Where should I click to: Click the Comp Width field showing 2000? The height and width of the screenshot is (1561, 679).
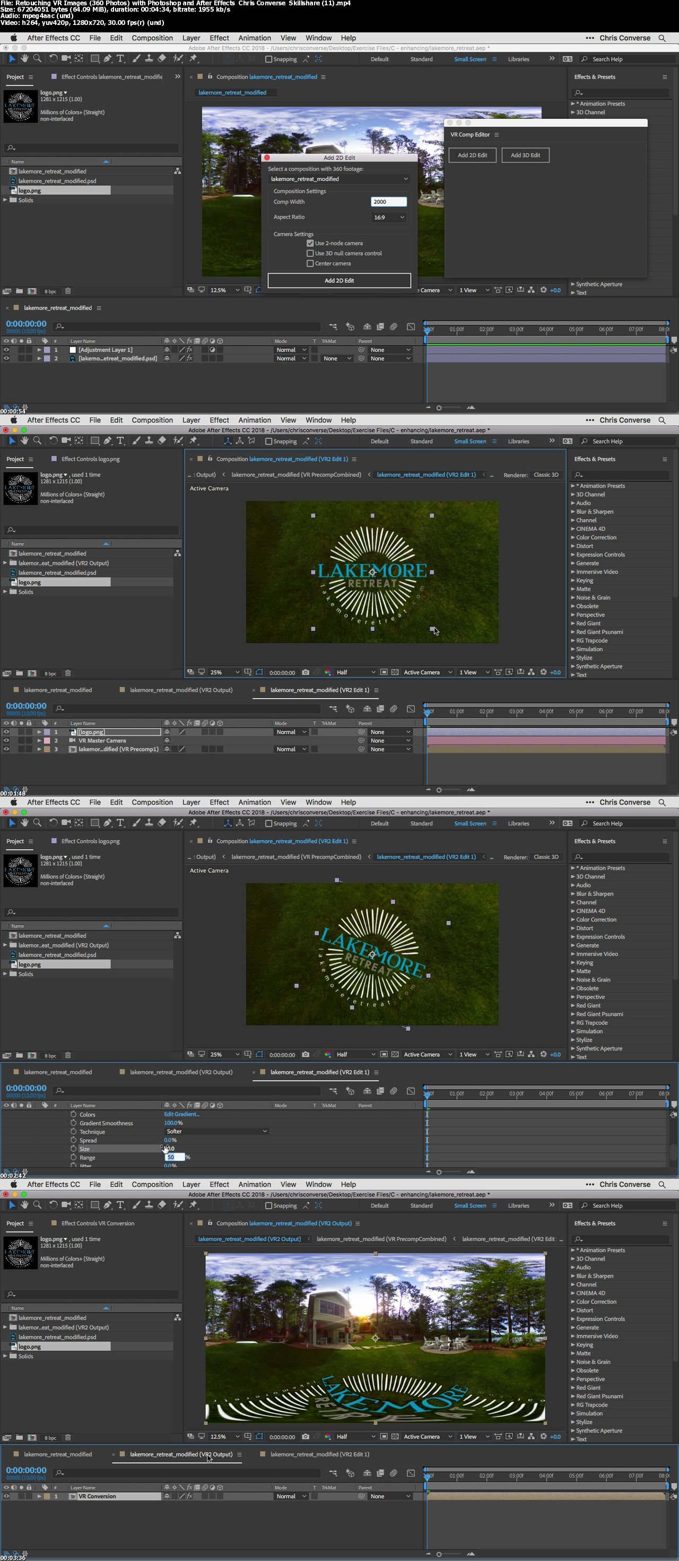coord(388,202)
